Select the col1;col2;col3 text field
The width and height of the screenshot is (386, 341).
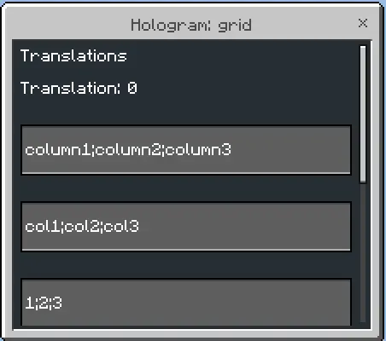[x=186, y=227]
